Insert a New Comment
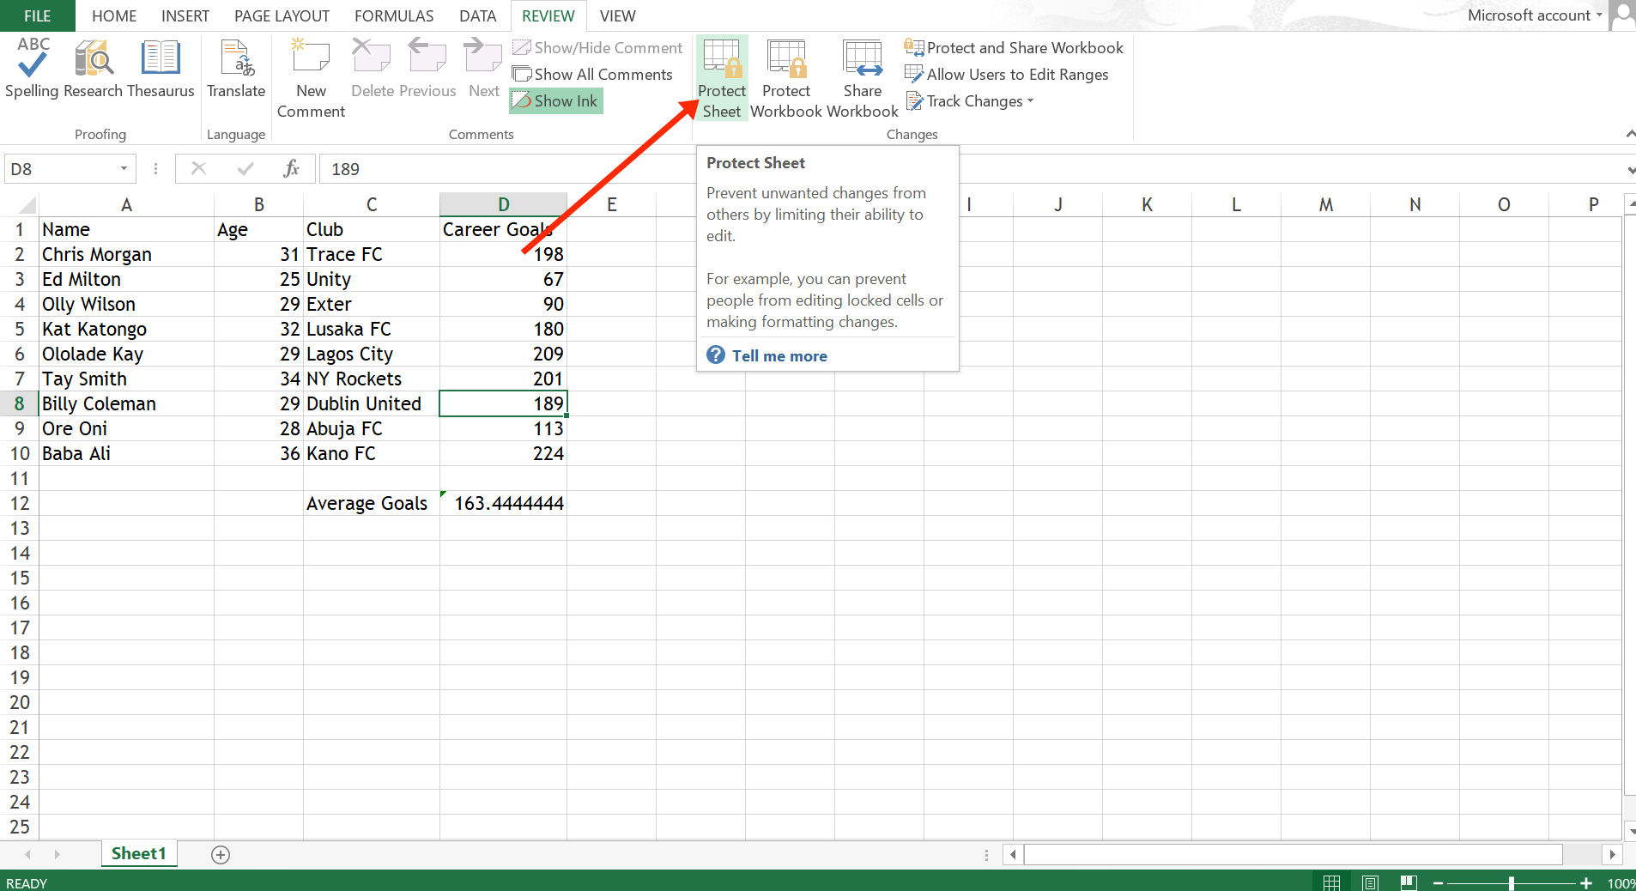Viewport: 1636px width, 891px height. [x=310, y=77]
